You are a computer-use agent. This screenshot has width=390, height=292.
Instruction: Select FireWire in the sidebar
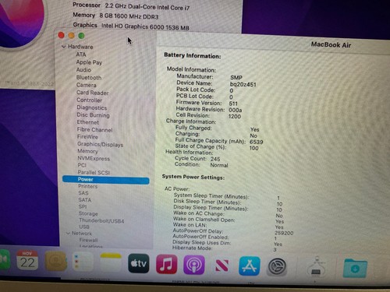coord(87,136)
